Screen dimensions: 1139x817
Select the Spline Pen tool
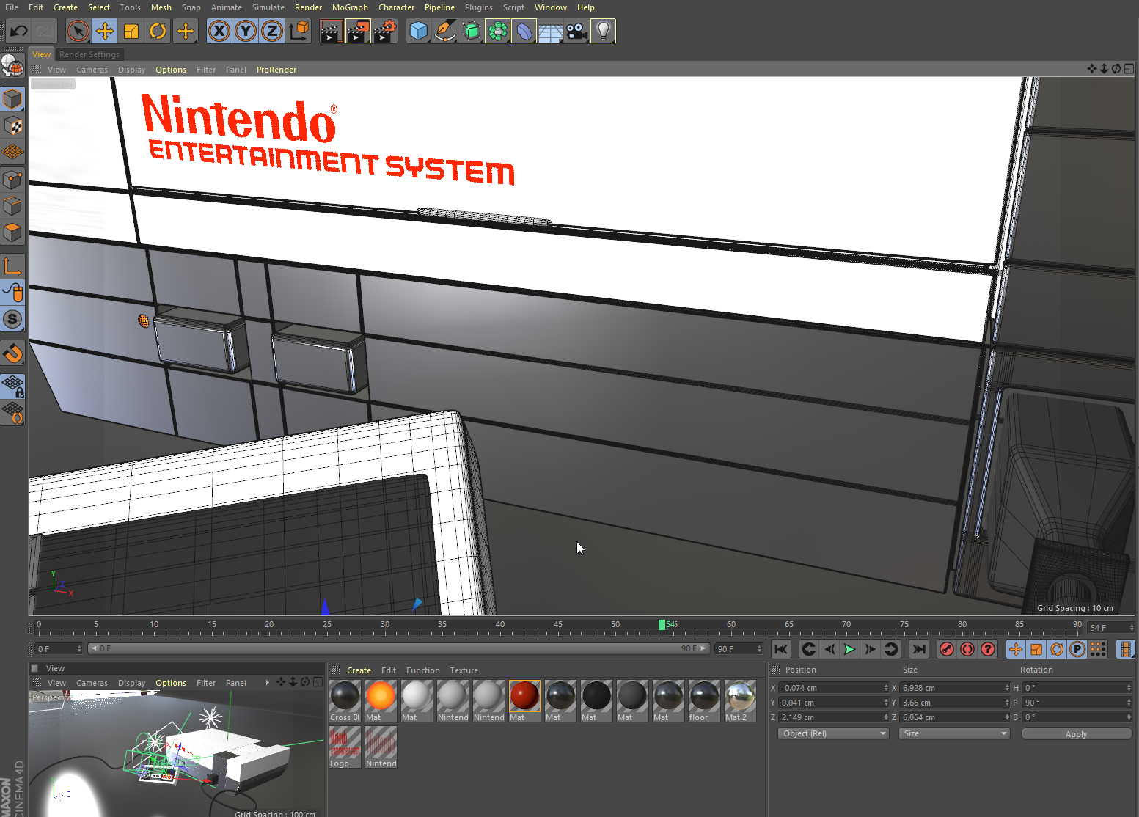click(x=444, y=32)
